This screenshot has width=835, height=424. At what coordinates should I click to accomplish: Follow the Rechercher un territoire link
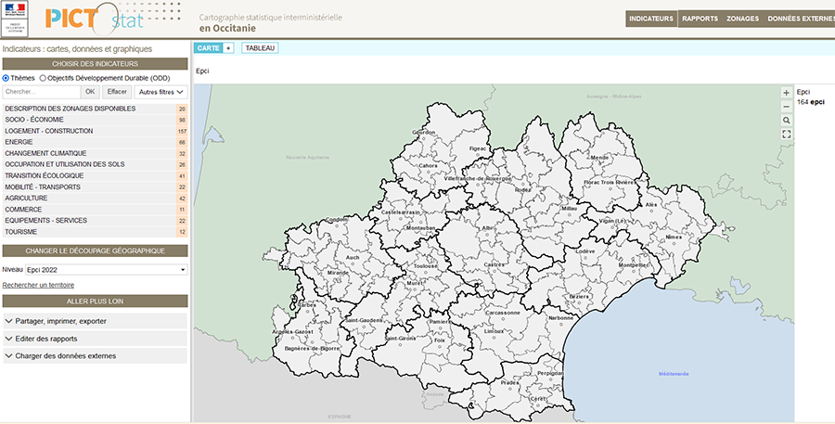tap(38, 285)
